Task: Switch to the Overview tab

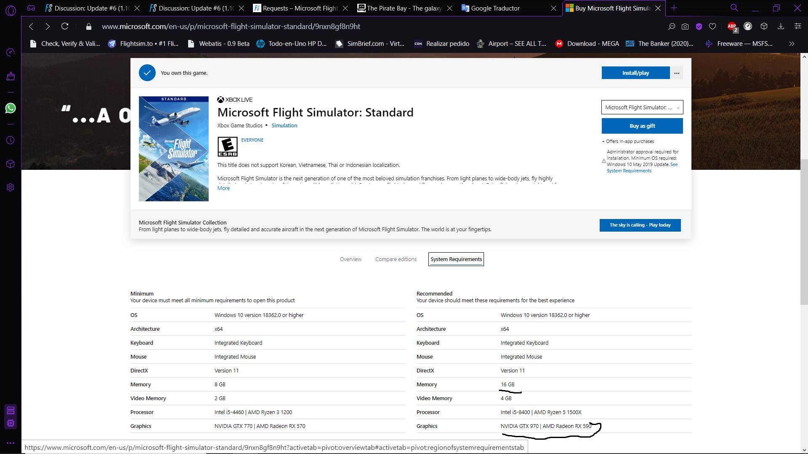Action: pyautogui.click(x=351, y=259)
